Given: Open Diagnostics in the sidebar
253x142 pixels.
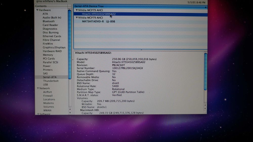Looking at the screenshot, I should coord(50,29).
